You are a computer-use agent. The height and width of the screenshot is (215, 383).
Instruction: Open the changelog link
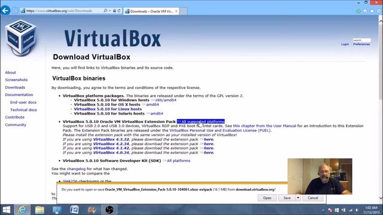(x=76, y=168)
